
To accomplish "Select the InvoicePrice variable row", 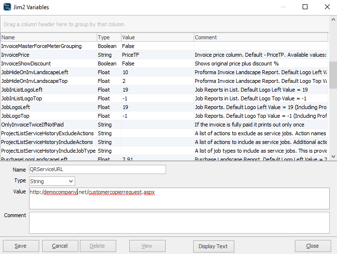I will click(x=48, y=55).
